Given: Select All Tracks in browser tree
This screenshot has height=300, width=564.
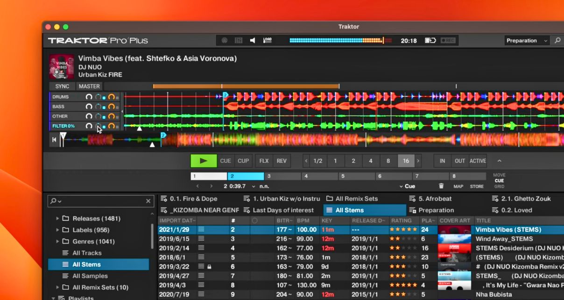Looking at the screenshot, I should tap(87, 253).
